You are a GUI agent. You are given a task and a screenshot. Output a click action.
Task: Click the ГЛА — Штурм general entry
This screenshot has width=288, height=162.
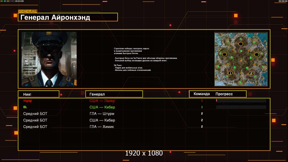[102, 114]
